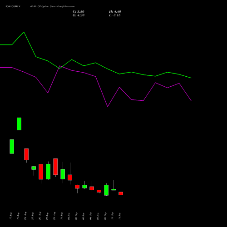Image resolution: width=227 pixels, height=227 pixels.
Task: Select the 27 Aug date label
Action: pyautogui.click(x=47, y=216)
